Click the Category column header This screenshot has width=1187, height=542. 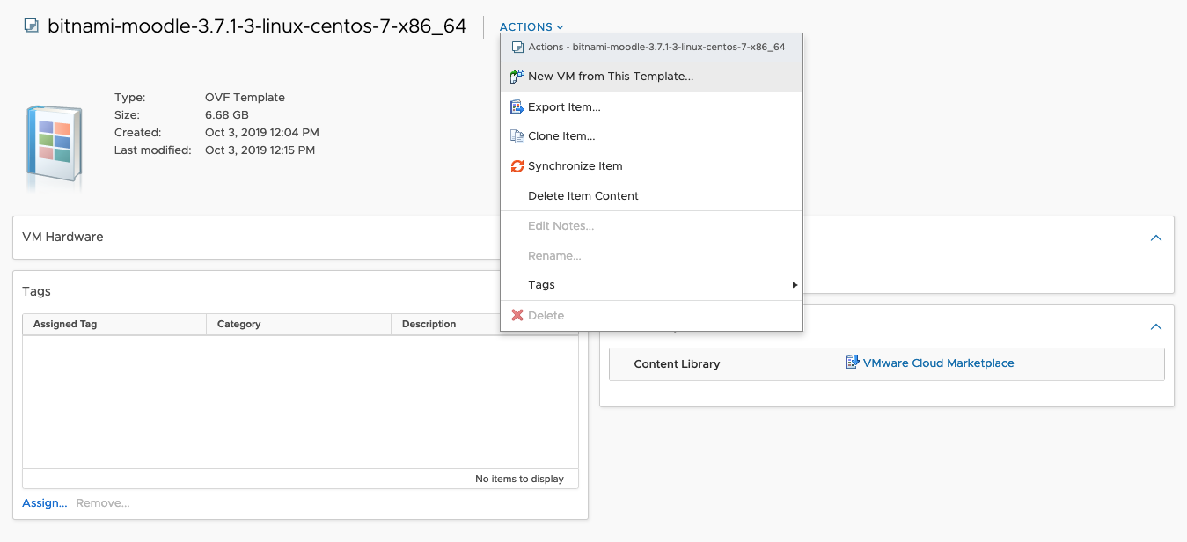[x=239, y=325]
